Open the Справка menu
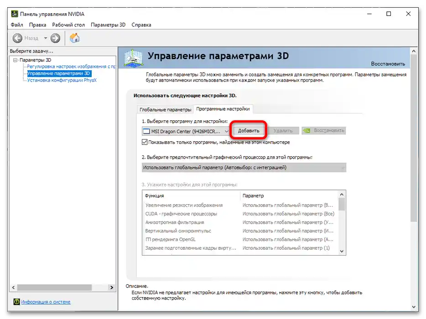This screenshot has height=319, width=426. [141, 25]
